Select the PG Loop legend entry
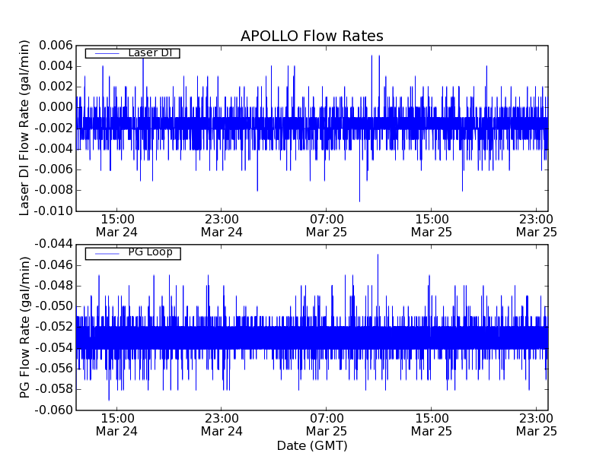The image size is (609, 456). [x=132, y=252]
